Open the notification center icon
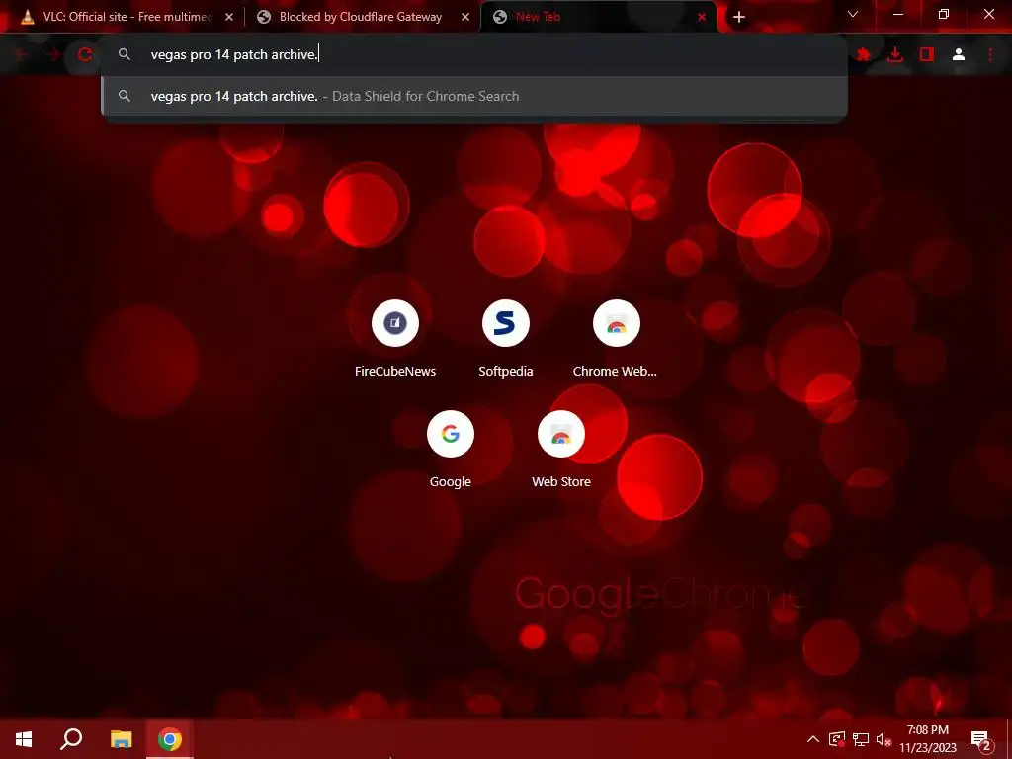1012x759 pixels. coord(980,739)
